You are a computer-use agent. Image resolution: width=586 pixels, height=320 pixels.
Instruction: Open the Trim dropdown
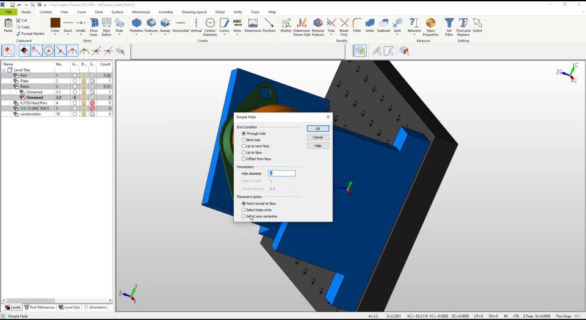[x=331, y=35]
